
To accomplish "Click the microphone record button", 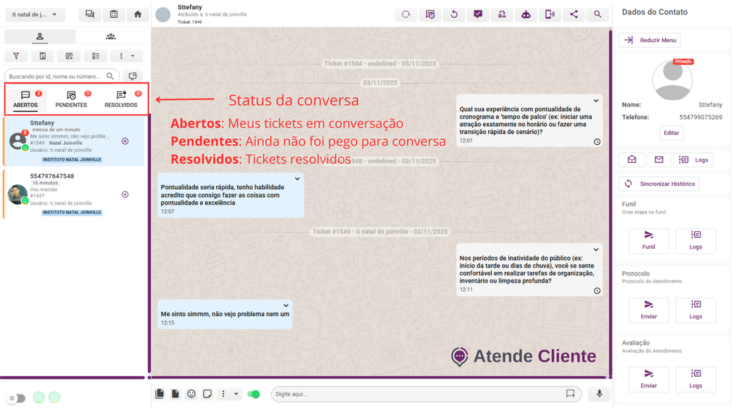I will 599,394.
